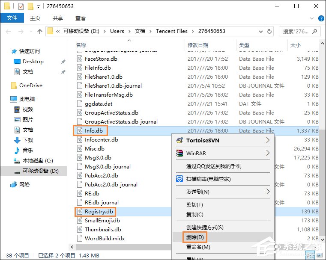Click the properties checkmark icon in title bar
The height and width of the screenshot is (260, 326).
point(21,6)
